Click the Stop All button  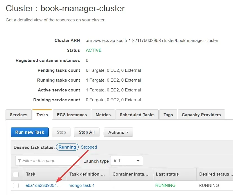86,132
